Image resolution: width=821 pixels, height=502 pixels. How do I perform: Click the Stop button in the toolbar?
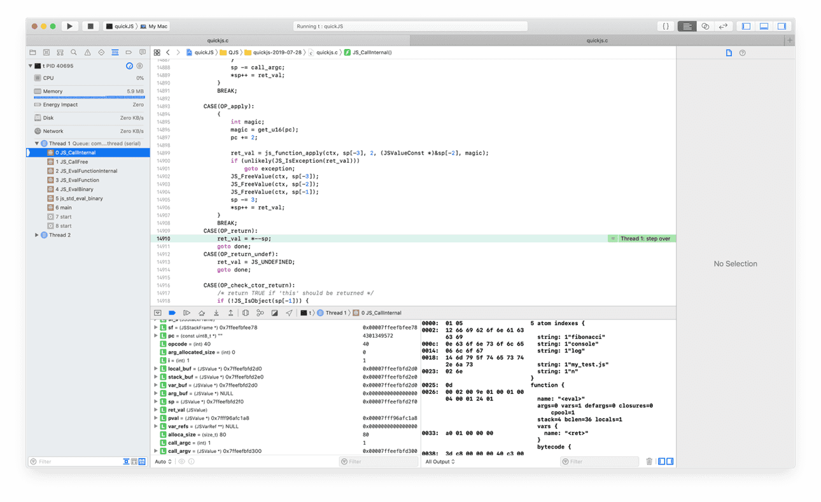tap(90, 26)
